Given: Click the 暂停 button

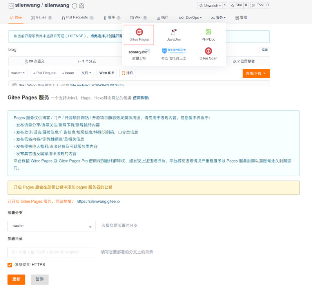Looking at the screenshot, I should (x=40, y=279).
